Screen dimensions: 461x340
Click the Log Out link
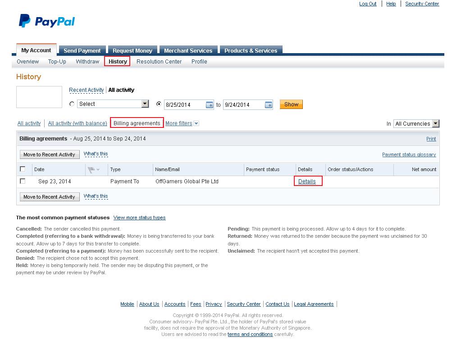367,4
